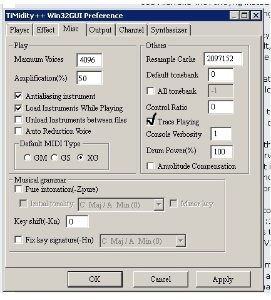Toggle Load Instruments While Playing
The image size is (271, 300).
click(18, 108)
